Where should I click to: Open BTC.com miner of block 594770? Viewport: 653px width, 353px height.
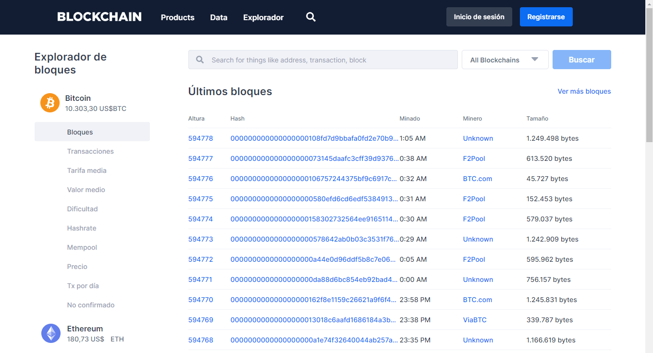[478, 300]
